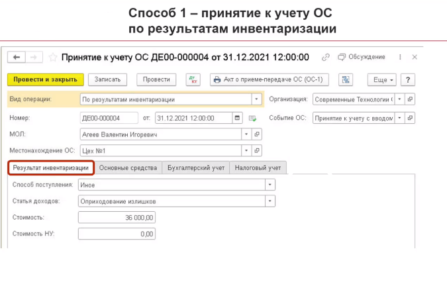This screenshot has width=447, height=288.
Task: Switch to Бухгалтерский учет tab
Action: pos(196,168)
